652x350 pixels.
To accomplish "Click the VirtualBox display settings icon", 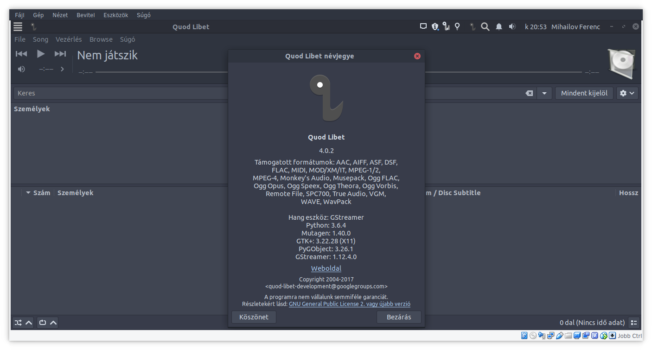I will pyautogui.click(x=577, y=336).
